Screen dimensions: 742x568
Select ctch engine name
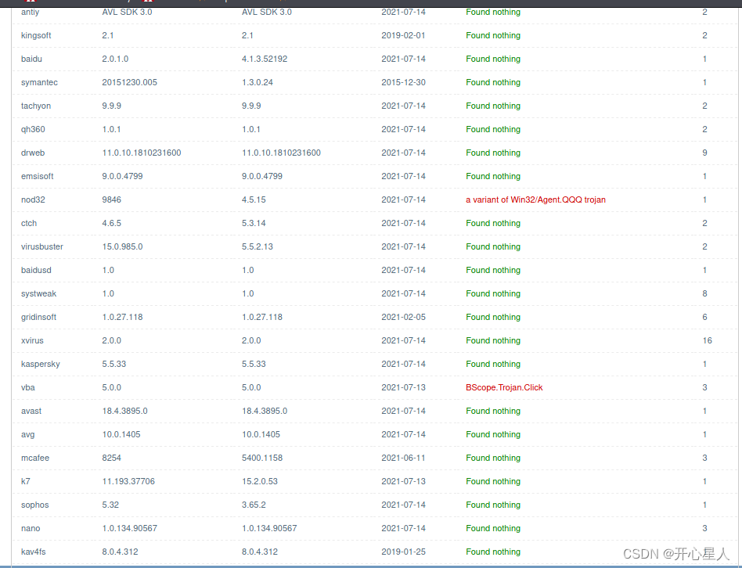click(x=29, y=223)
